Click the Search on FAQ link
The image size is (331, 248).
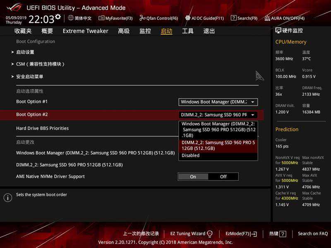[x=313, y=234]
